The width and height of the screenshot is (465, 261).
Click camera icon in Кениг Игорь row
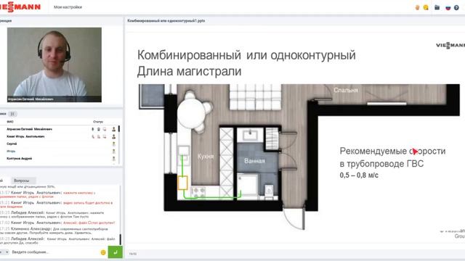click(99, 137)
